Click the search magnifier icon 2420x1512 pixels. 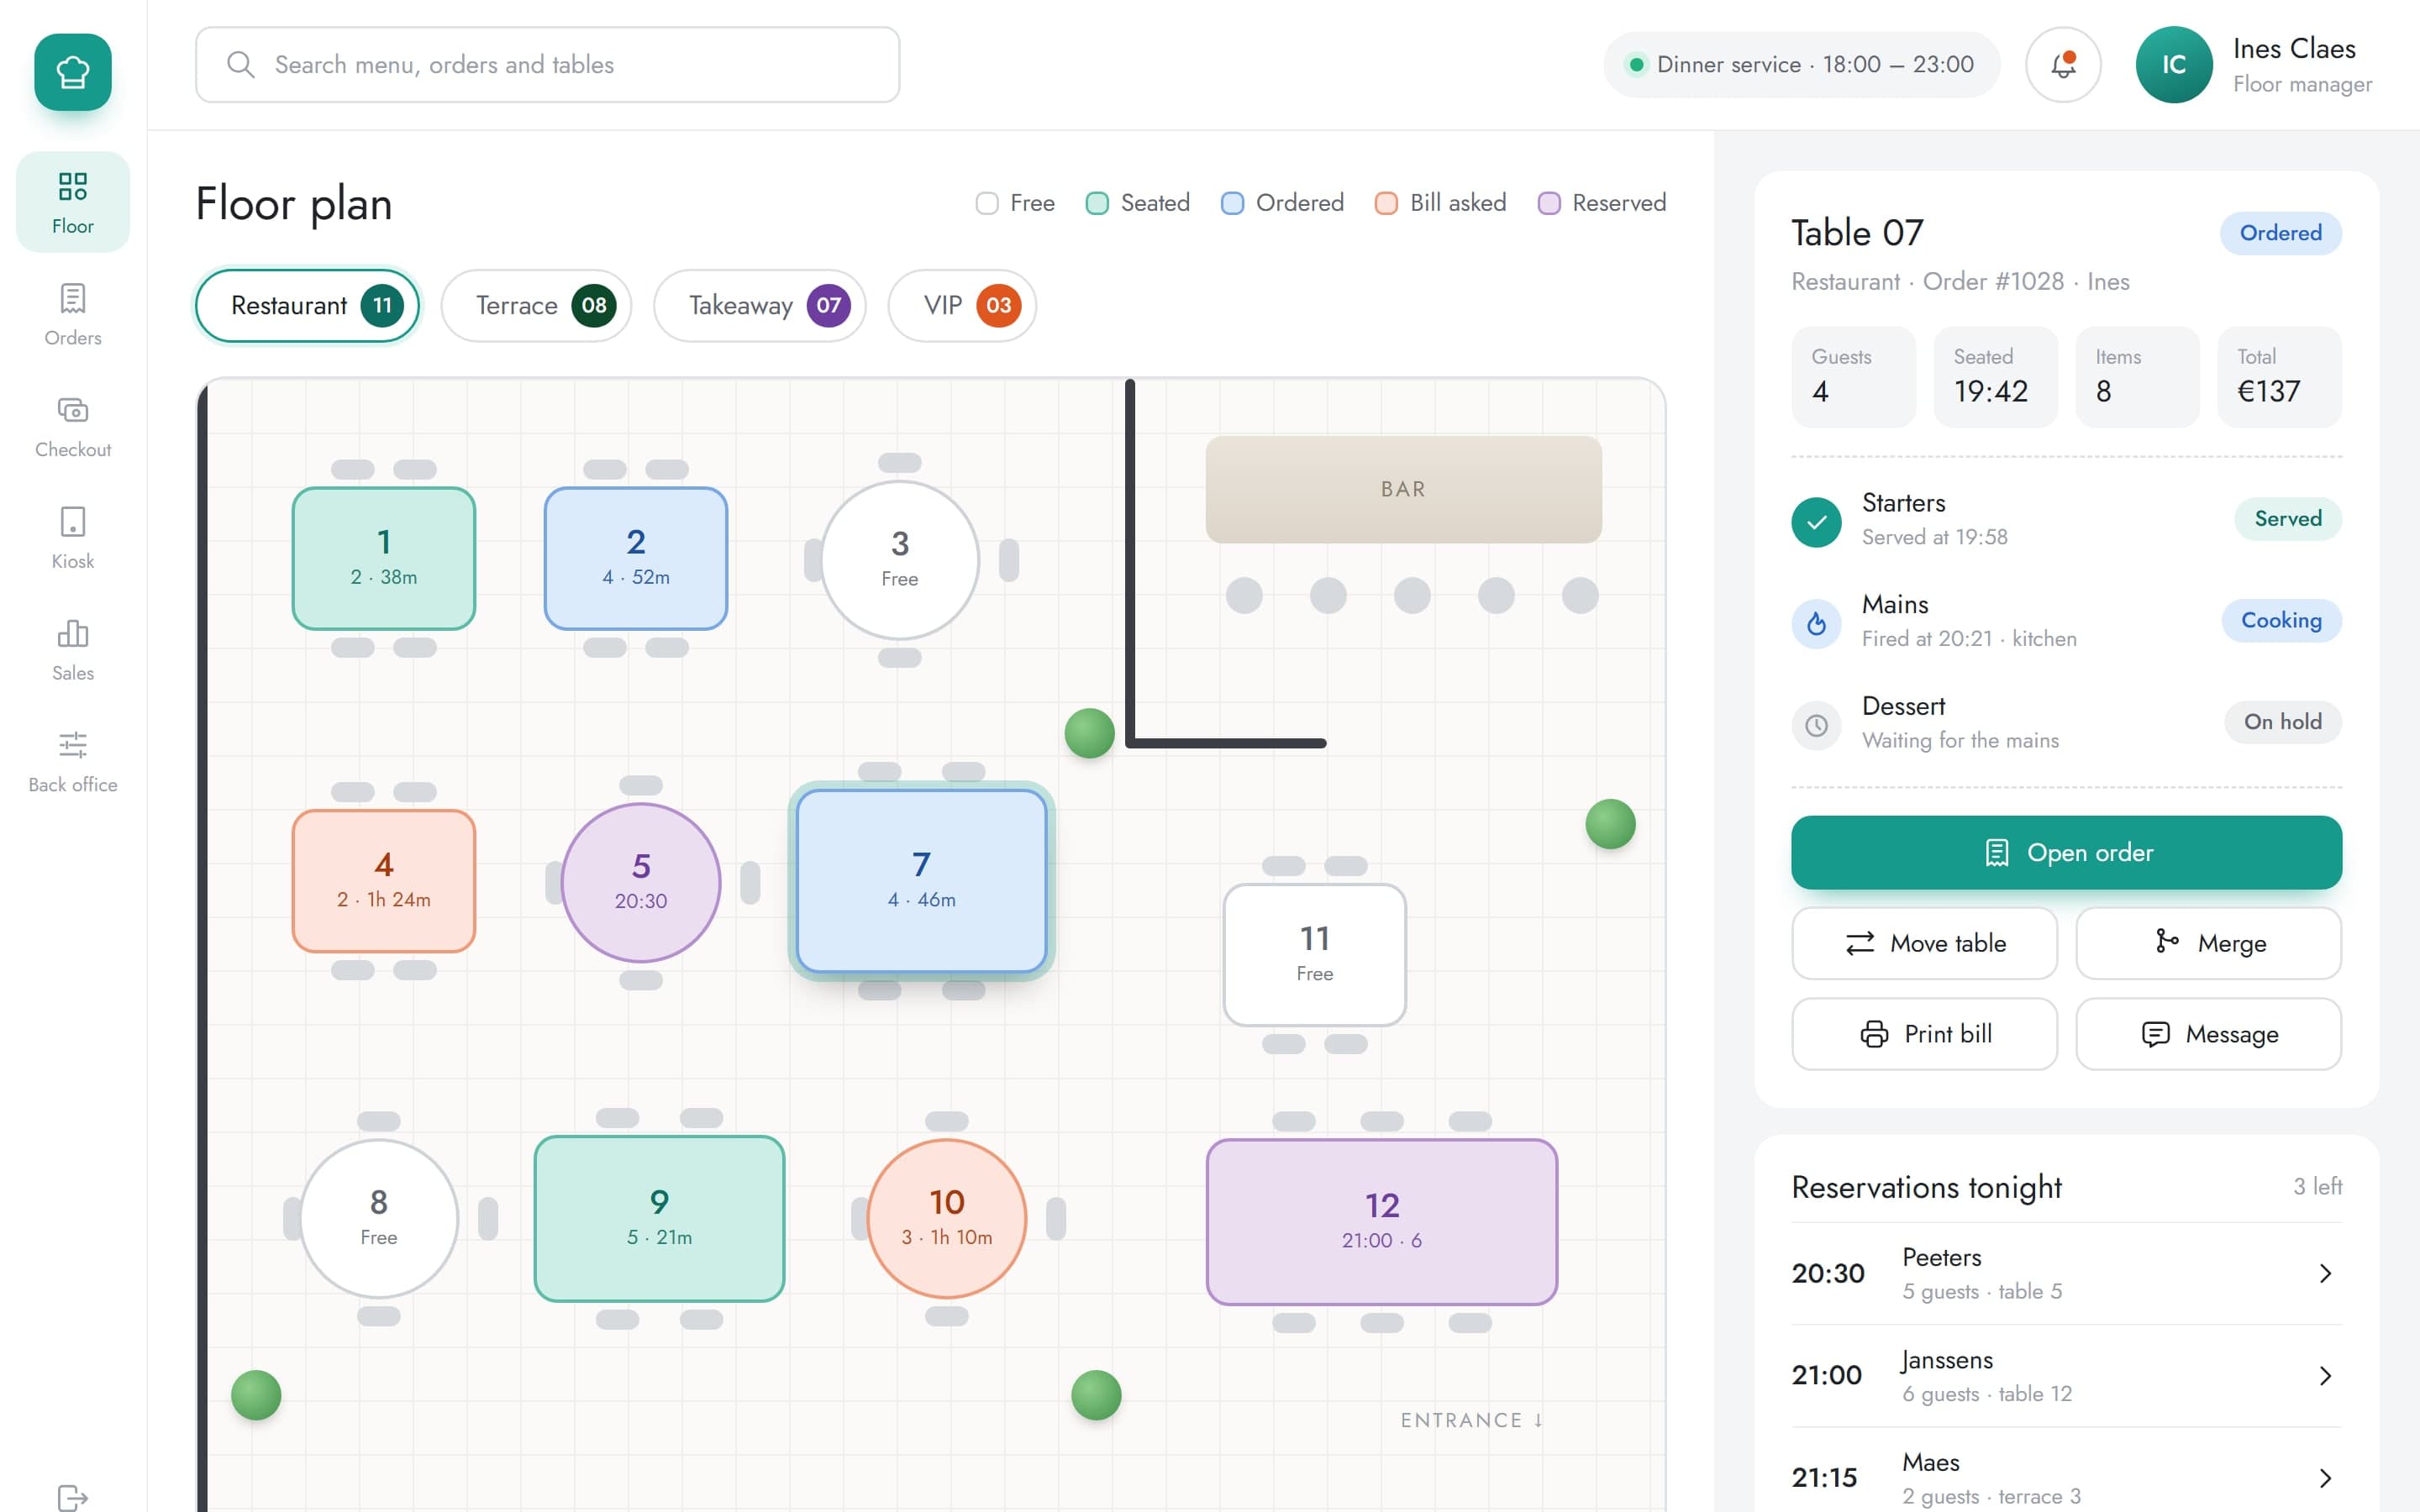coord(240,65)
